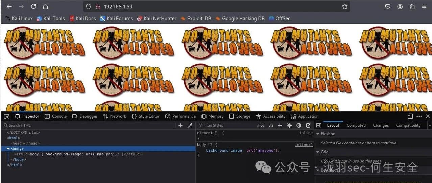This screenshot has height=183, width=432.
Task: Focus the address bar showing 192.168.1.59
Action: pyautogui.click(x=216, y=6)
